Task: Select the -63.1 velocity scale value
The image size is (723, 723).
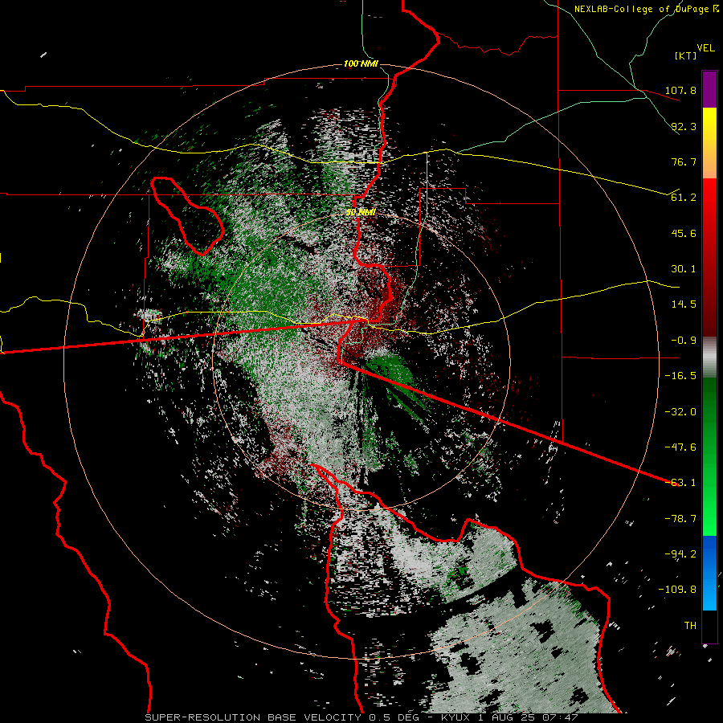Action: (680, 482)
